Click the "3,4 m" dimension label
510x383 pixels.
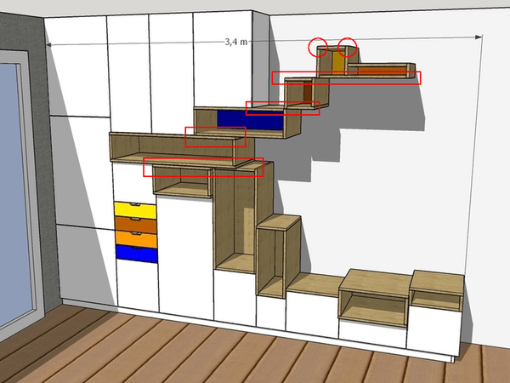[x=236, y=41]
